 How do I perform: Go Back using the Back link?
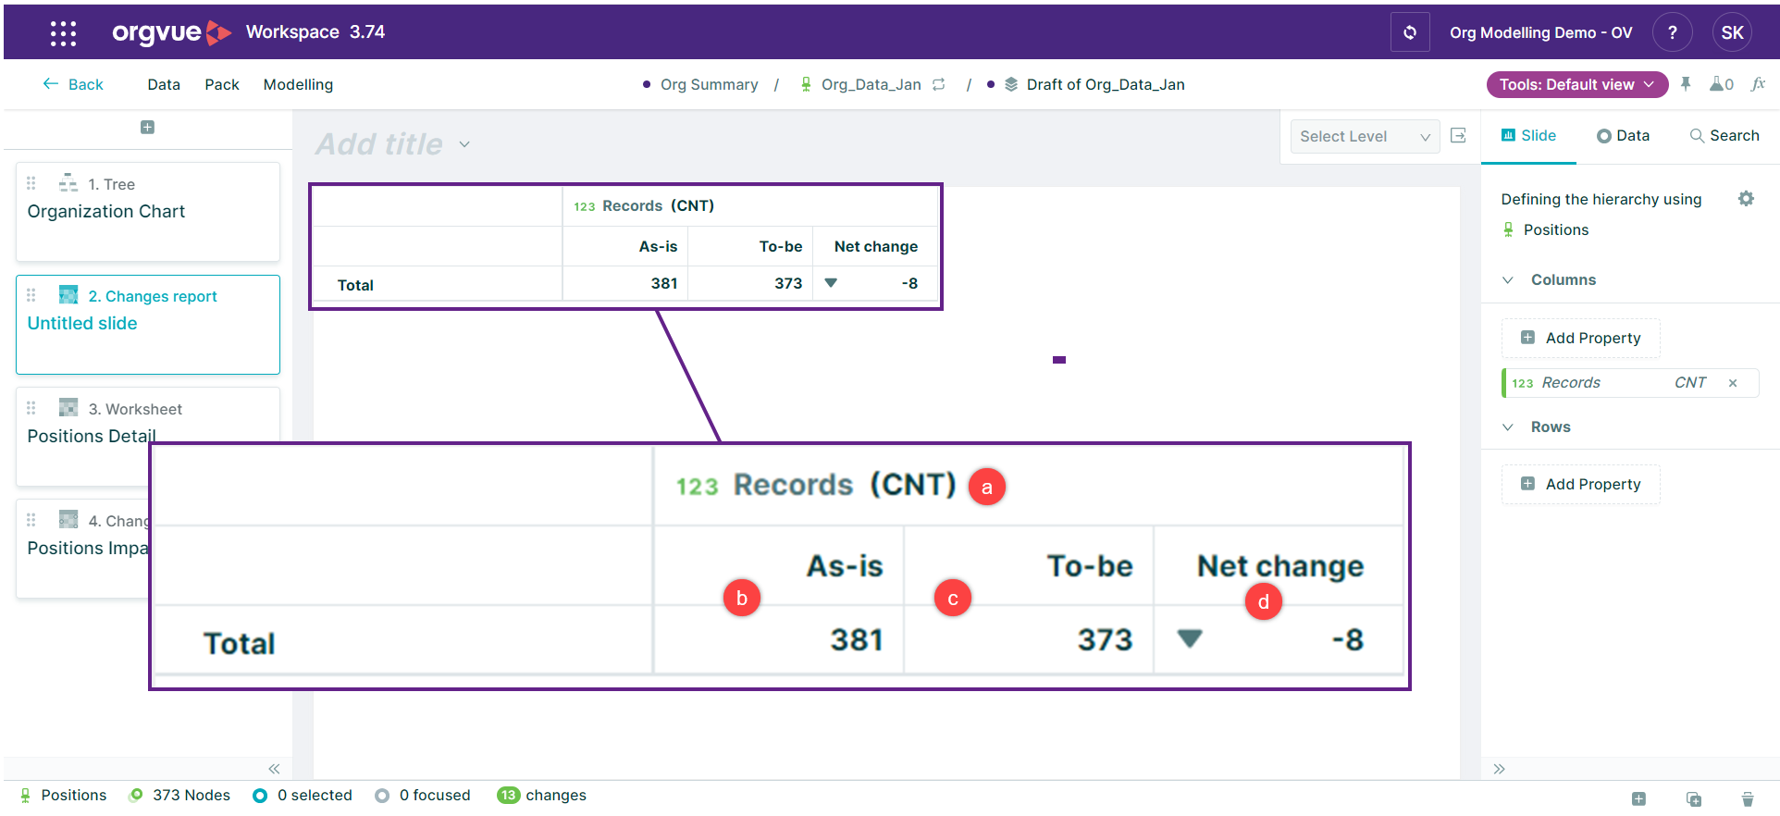pos(73,84)
